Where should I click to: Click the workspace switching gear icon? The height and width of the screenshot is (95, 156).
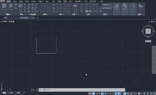tap(139, 93)
